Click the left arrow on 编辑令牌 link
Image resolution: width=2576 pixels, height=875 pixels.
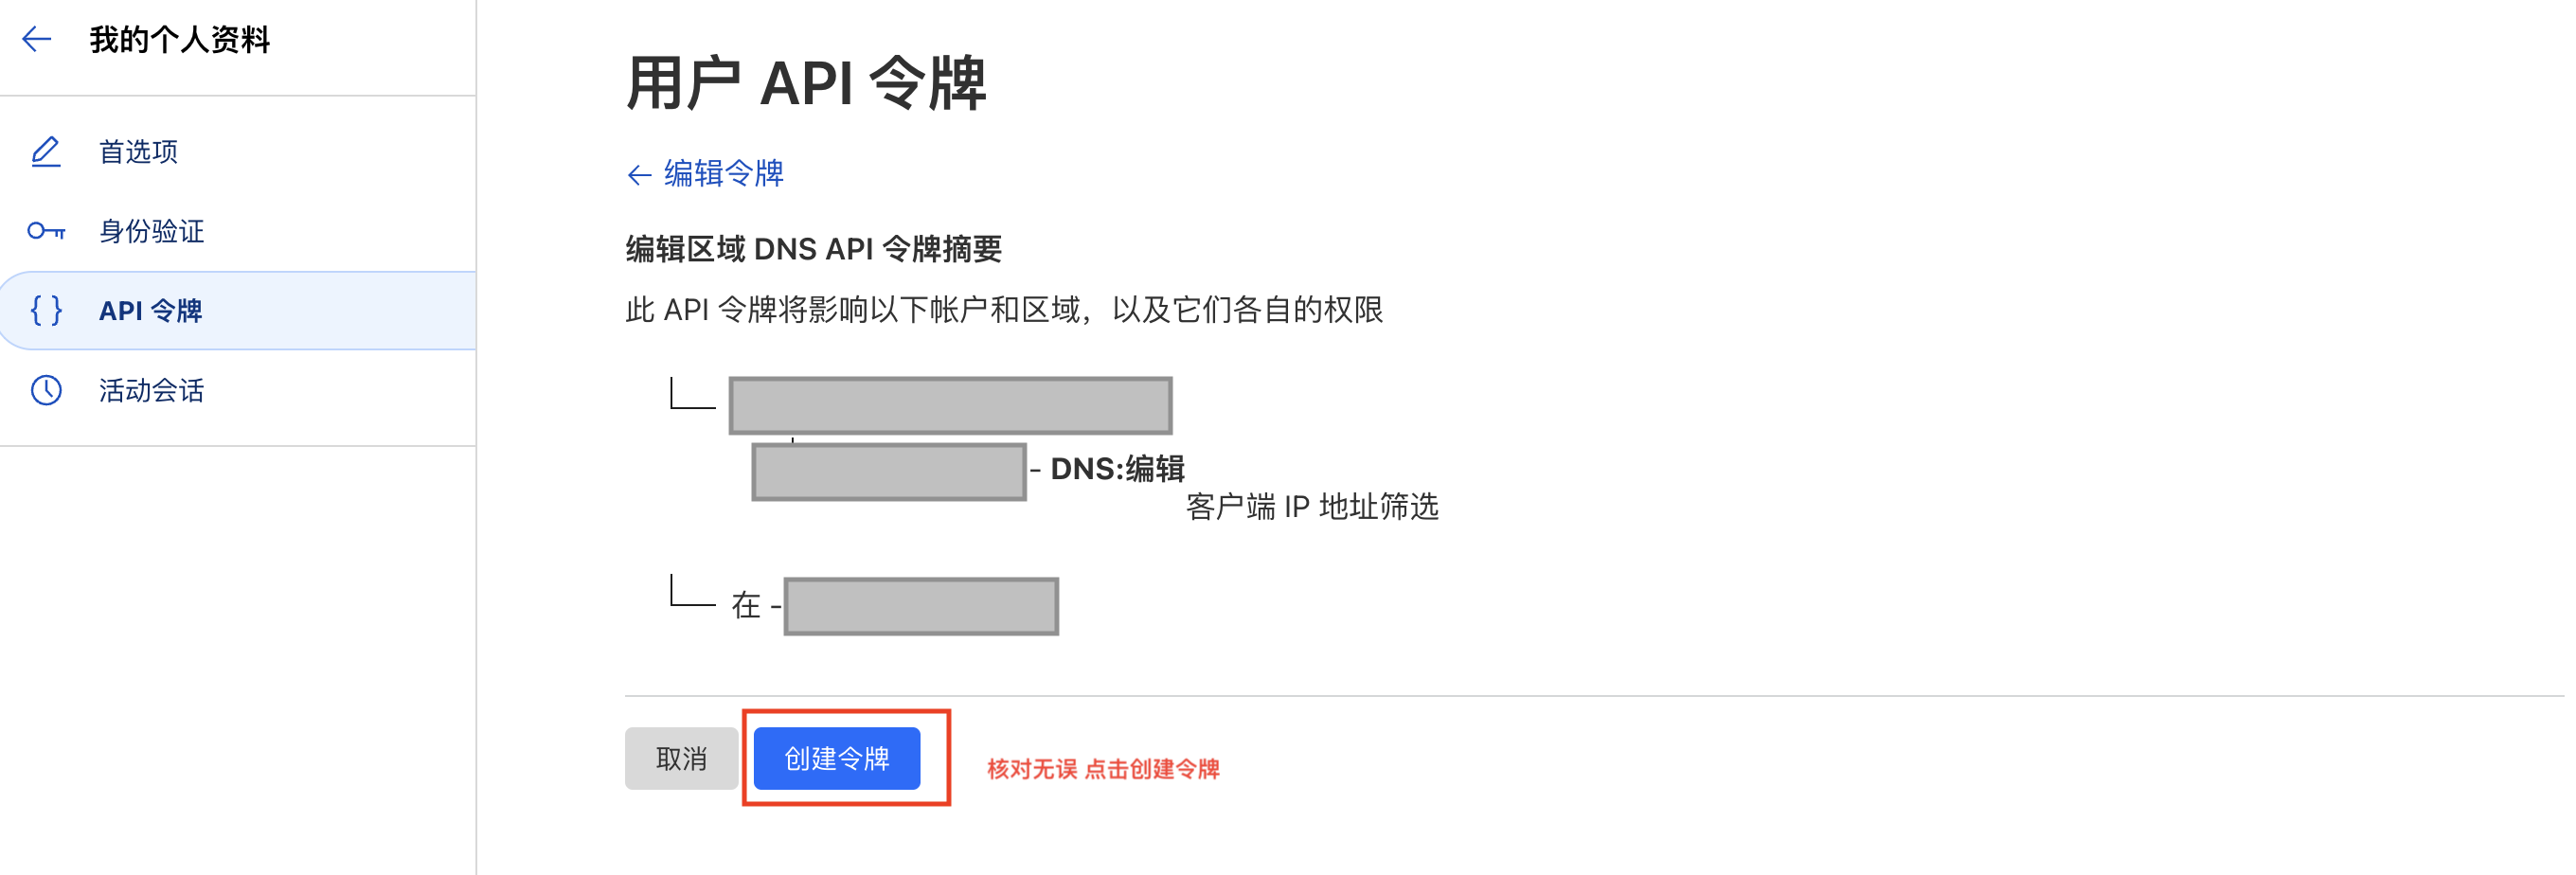point(637,174)
